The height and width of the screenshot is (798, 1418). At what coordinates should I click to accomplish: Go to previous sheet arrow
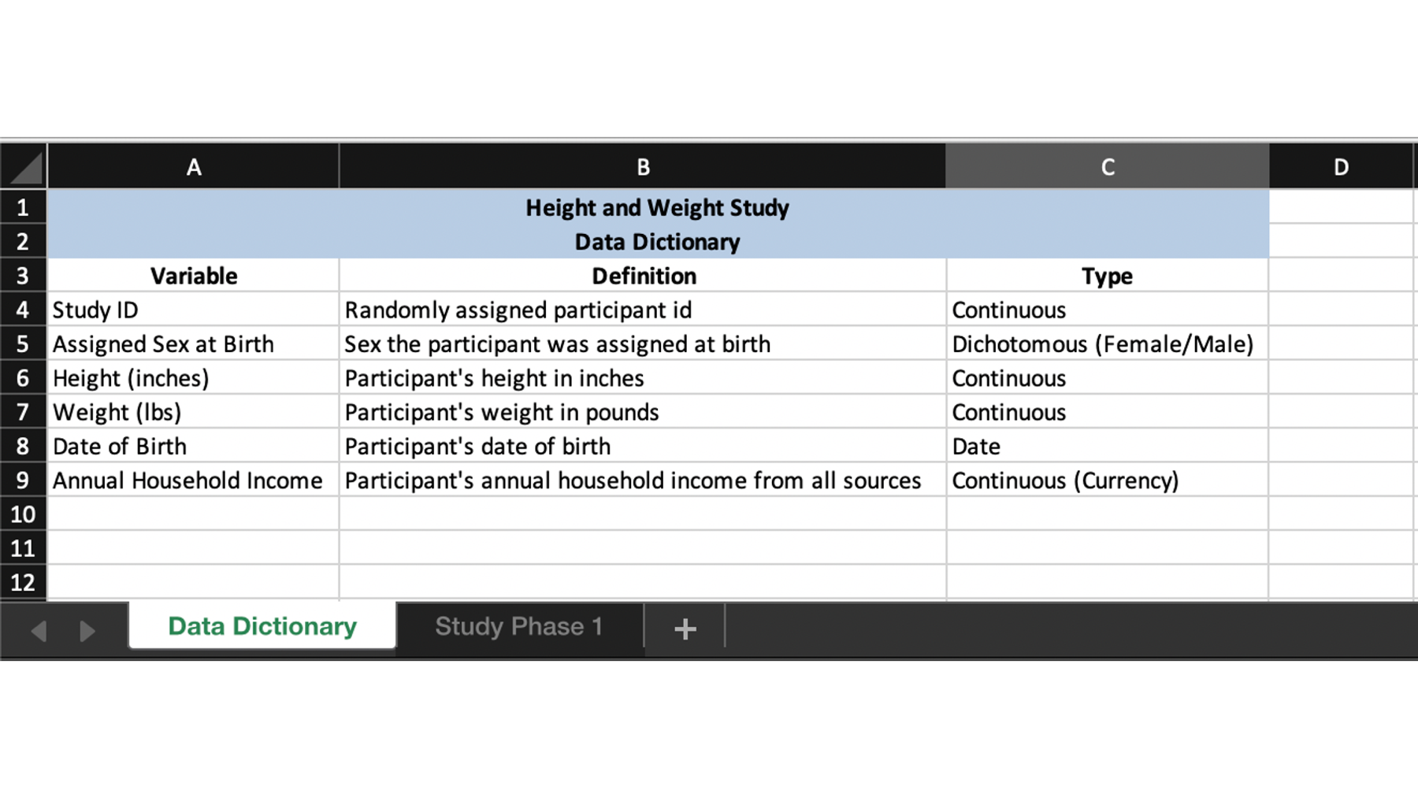[39, 630]
